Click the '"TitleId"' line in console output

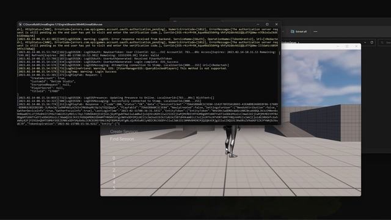[45, 91]
